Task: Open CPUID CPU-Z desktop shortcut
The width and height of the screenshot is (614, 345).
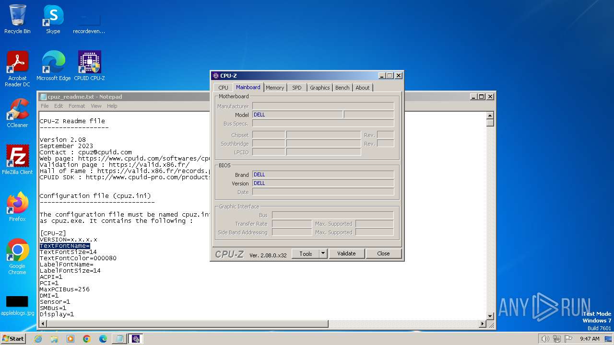Action: coord(89,66)
